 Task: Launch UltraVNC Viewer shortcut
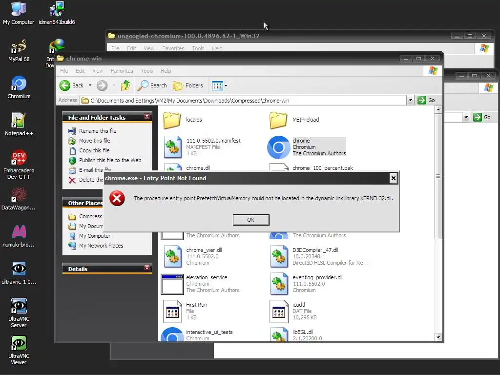pyautogui.click(x=19, y=350)
